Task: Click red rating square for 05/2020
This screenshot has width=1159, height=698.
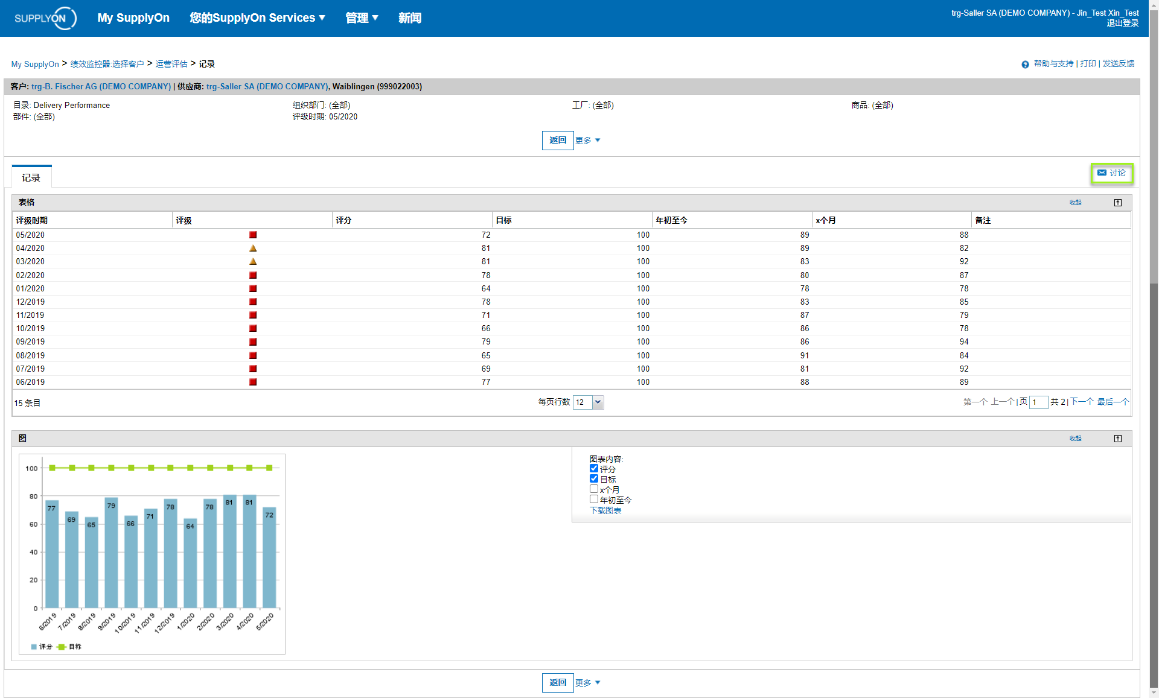Action: point(253,235)
